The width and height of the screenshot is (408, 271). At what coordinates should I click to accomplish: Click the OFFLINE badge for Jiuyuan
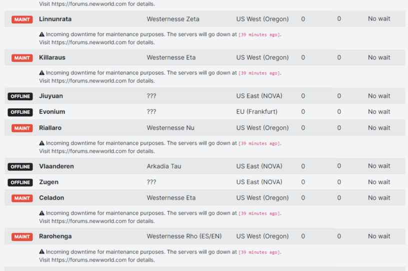click(20, 96)
